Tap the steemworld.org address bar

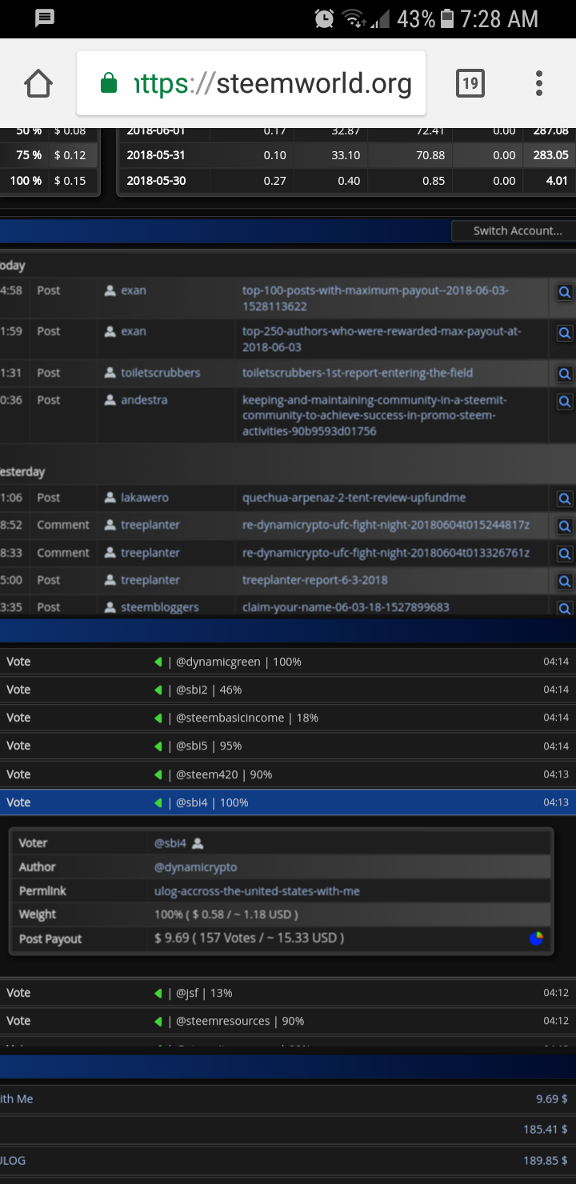251,83
